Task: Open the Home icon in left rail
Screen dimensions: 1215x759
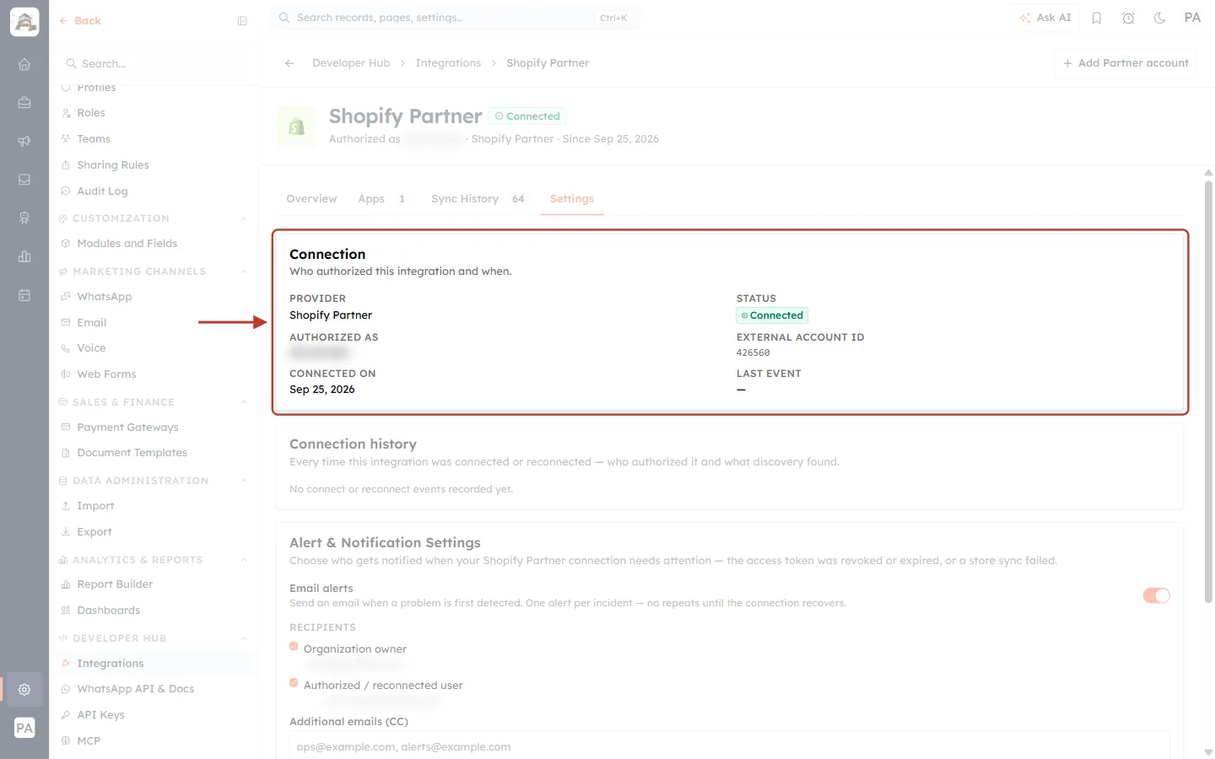Action: coord(24,64)
